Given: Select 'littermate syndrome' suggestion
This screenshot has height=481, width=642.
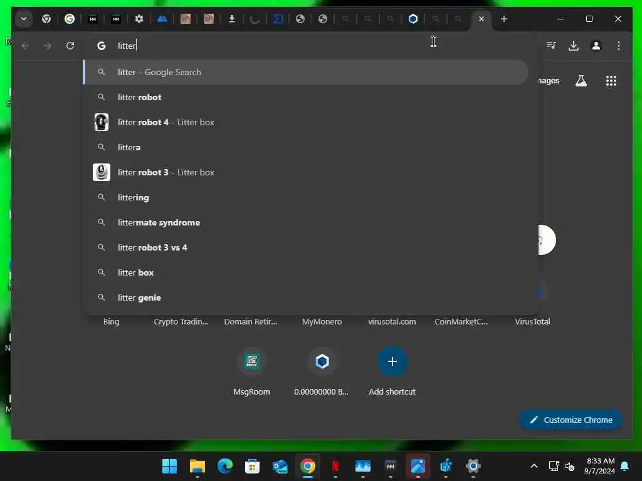Looking at the screenshot, I should tap(305, 222).
